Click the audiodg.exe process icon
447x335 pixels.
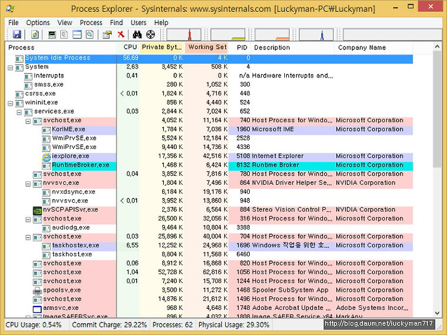(46, 228)
